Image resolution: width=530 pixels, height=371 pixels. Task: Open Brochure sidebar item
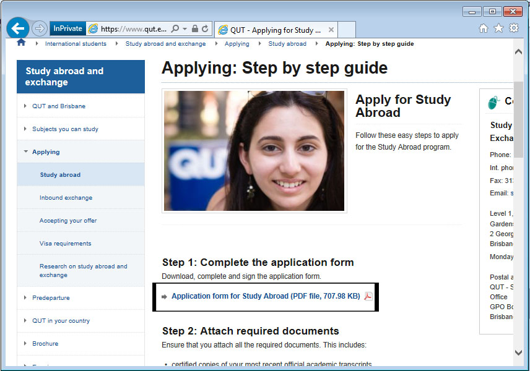point(45,344)
